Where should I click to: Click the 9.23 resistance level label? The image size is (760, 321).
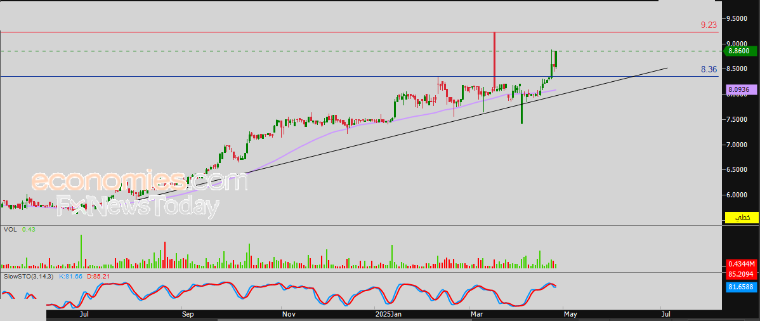click(709, 25)
